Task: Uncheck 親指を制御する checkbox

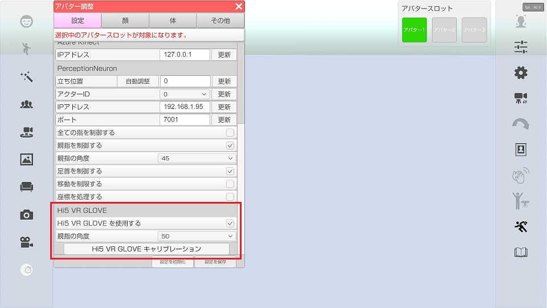Action: pyautogui.click(x=230, y=145)
